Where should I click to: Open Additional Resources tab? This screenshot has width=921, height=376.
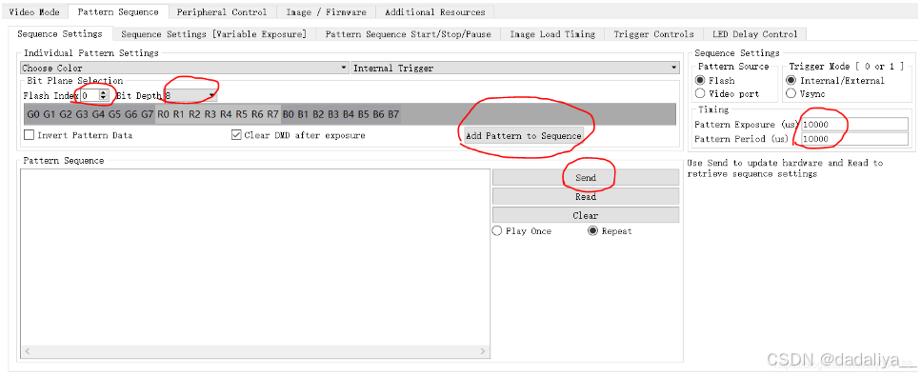(x=435, y=11)
